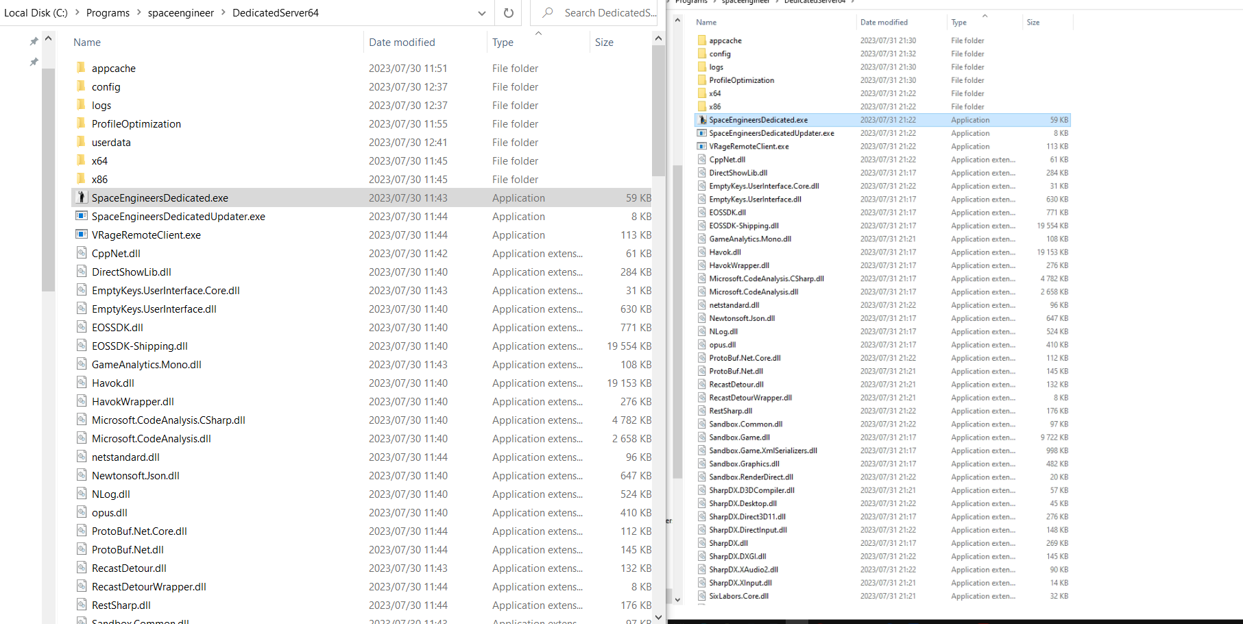Click the refresh icon beside the address bar
1243x624 pixels.
coord(508,13)
